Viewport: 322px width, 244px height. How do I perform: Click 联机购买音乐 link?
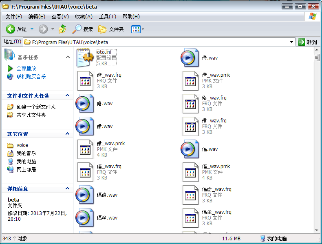click(31, 77)
